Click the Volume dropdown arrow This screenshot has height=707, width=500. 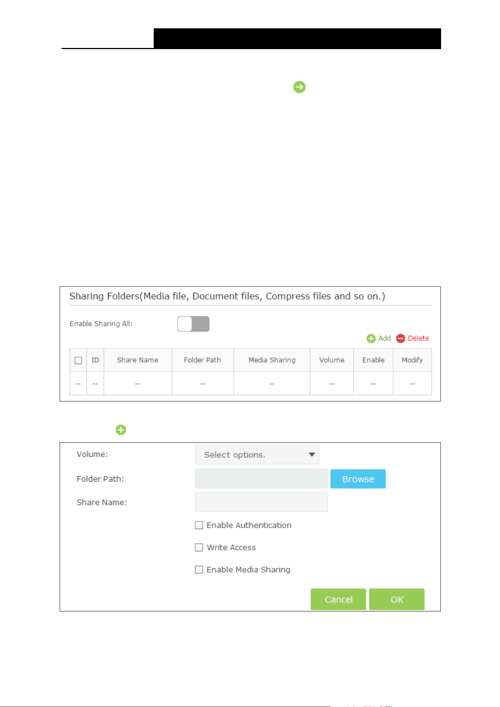[312, 454]
